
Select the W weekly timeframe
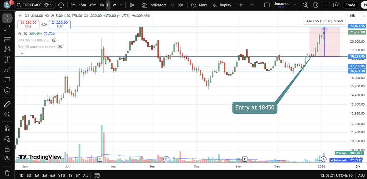[114, 5]
